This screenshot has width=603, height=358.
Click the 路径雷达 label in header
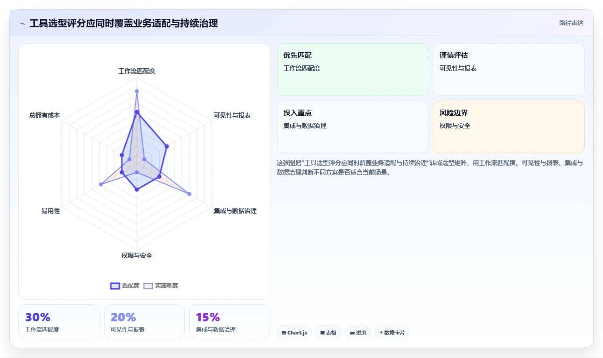click(571, 23)
